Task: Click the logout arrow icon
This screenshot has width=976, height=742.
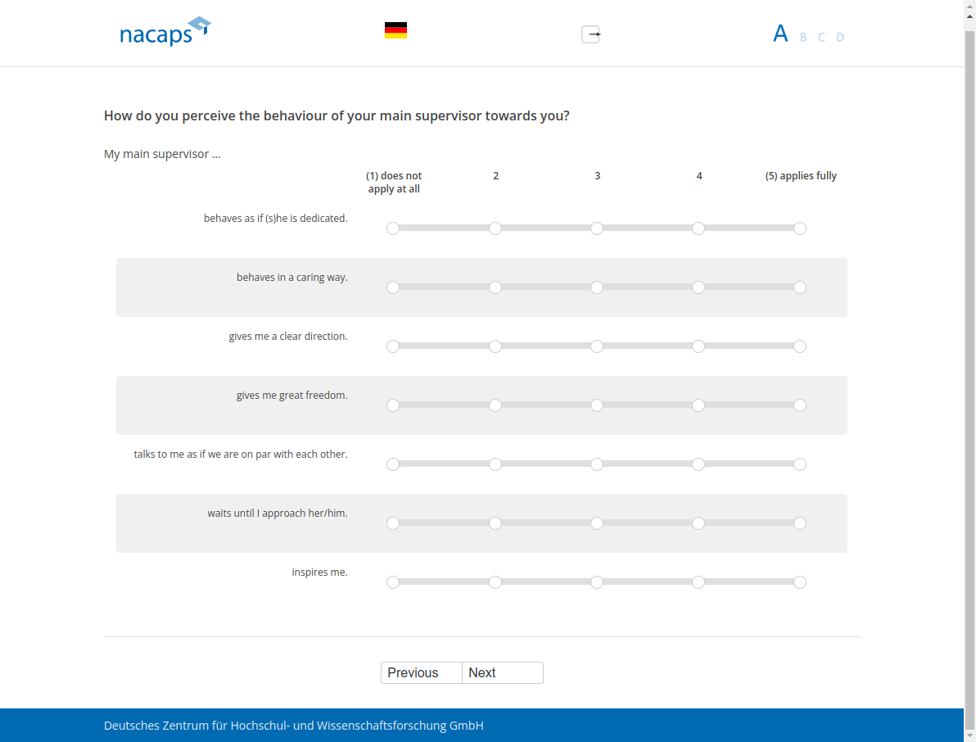Action: [590, 34]
